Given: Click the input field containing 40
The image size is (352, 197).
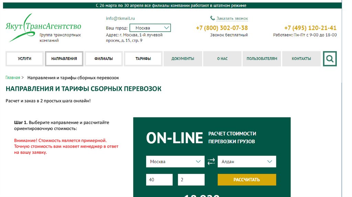Looking at the screenshot, I should [x=159, y=179].
